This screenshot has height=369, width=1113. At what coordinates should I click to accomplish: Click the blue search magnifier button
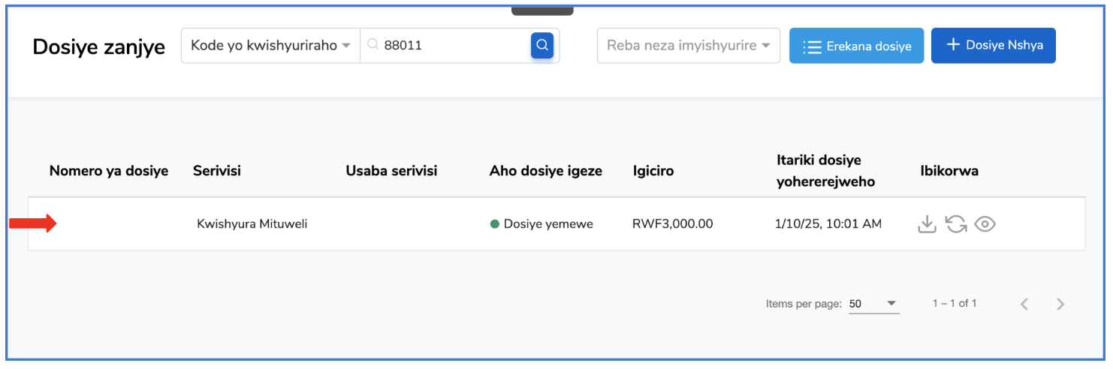pos(542,46)
